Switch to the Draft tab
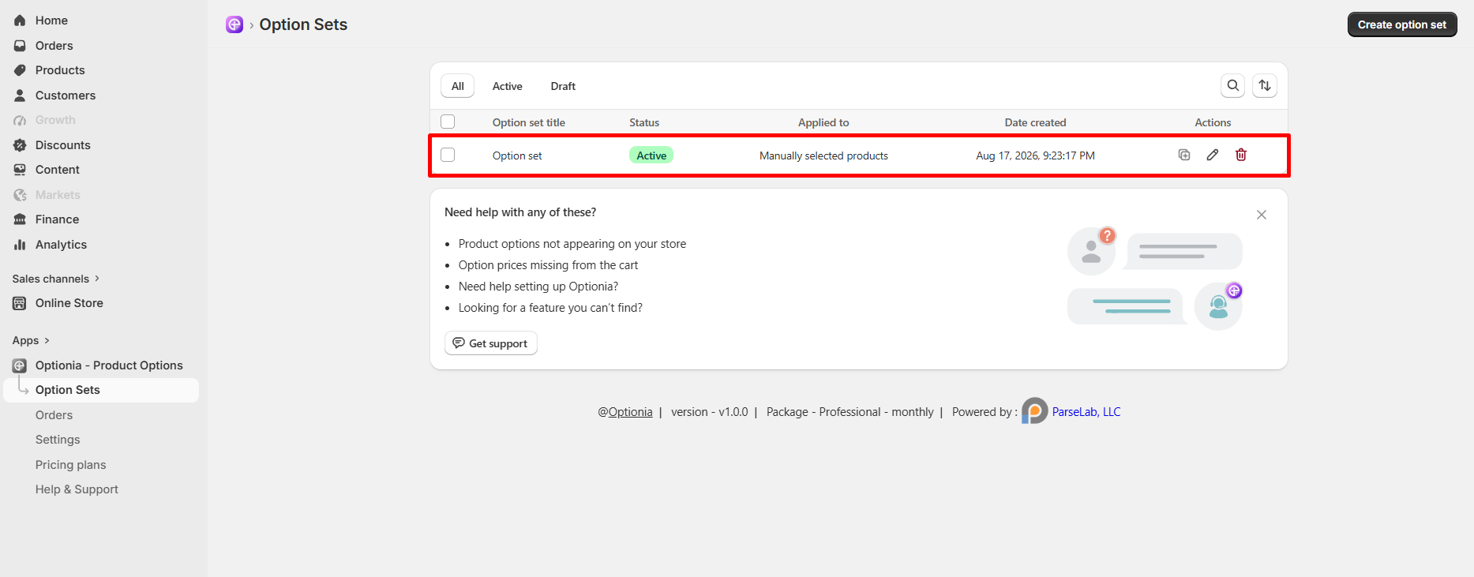This screenshot has width=1474, height=577. pyautogui.click(x=563, y=86)
